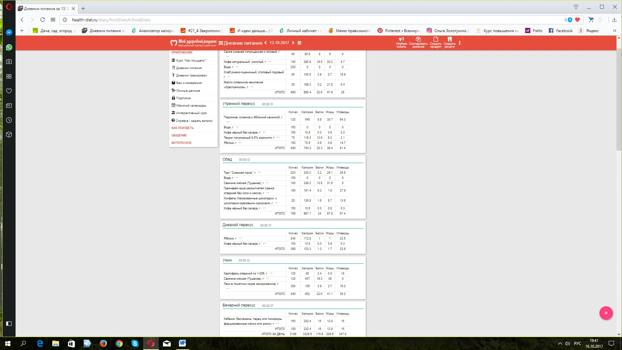
Task: Open Word from the Windows taskbar
Action: coord(182,343)
